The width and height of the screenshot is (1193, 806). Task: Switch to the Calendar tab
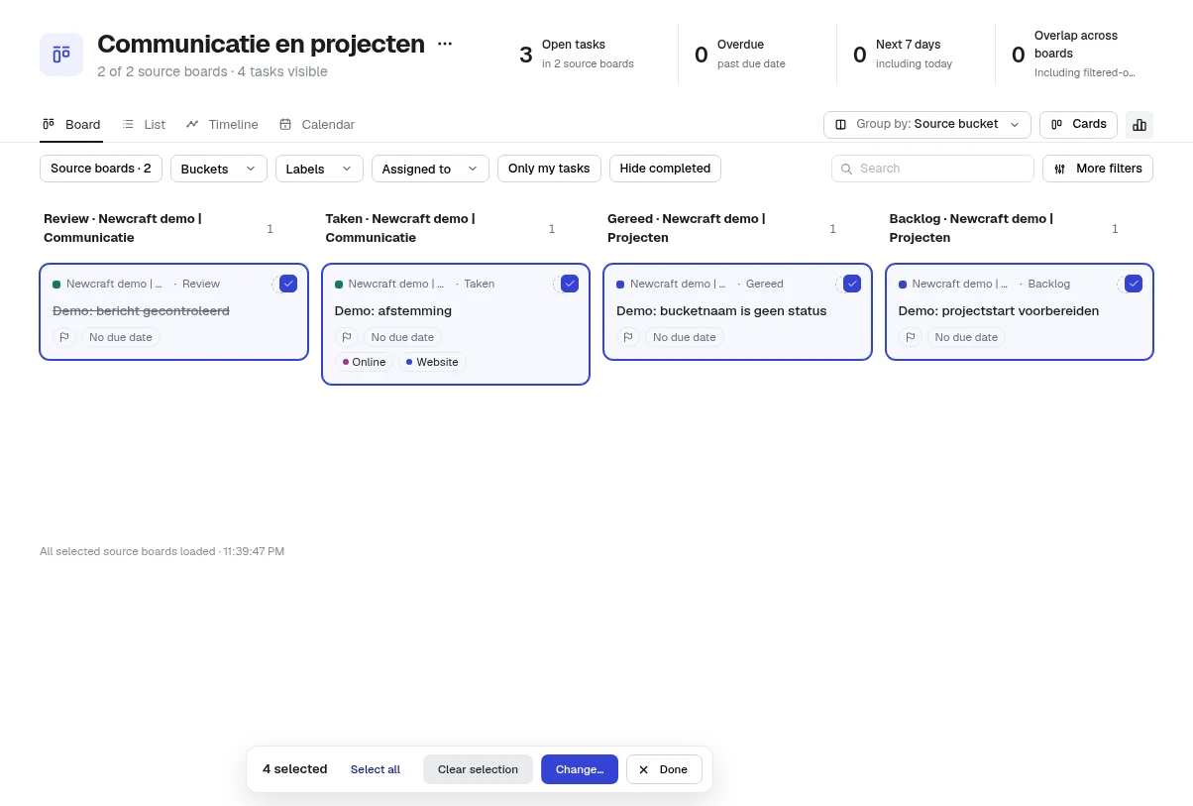[317, 125]
